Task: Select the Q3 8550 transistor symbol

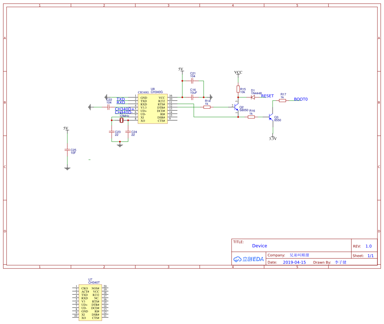Action: pyautogui.click(x=271, y=117)
